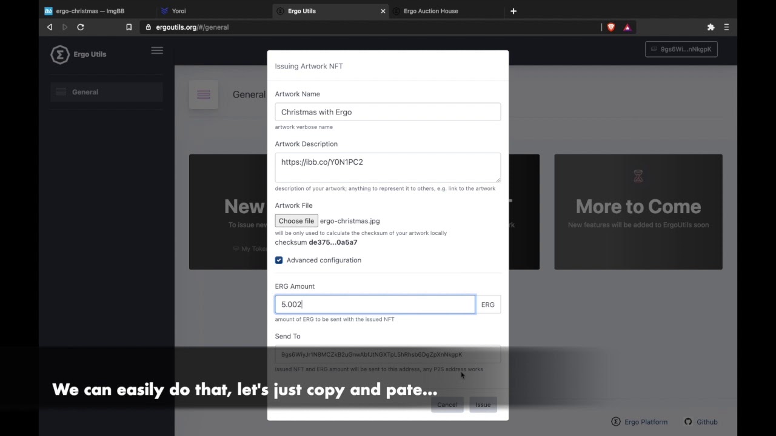The width and height of the screenshot is (776, 436).
Task: Open the ergo-christmas ImgBB tab
Action: click(x=90, y=11)
